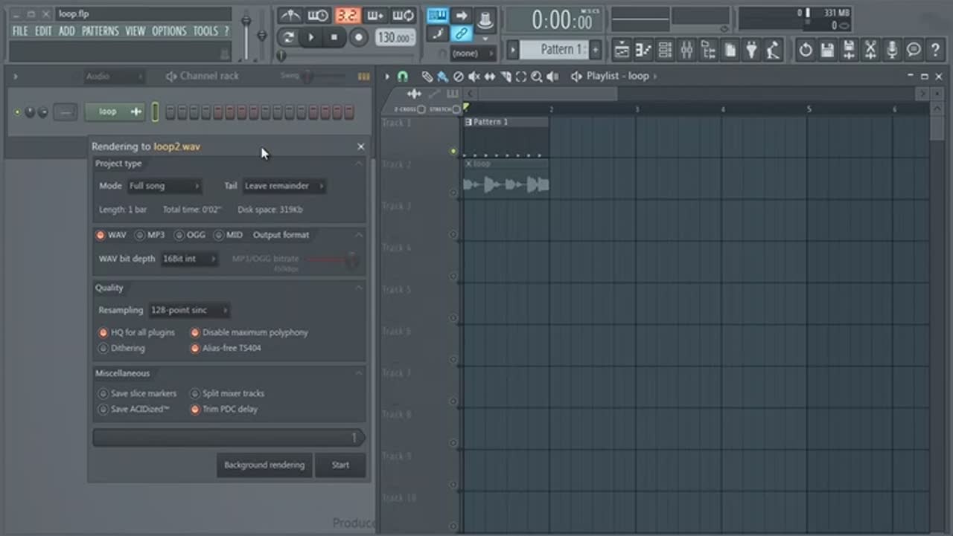Select the MP3 output format
953x536 pixels.
click(140, 235)
